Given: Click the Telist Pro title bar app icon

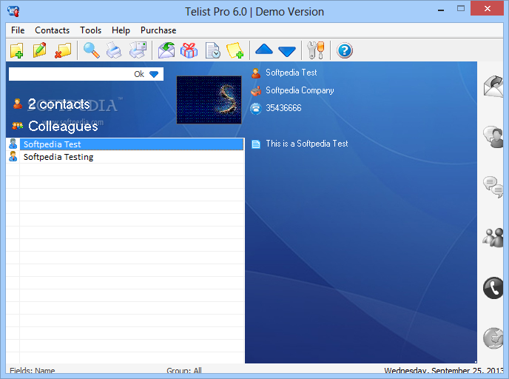Looking at the screenshot, I should [x=13, y=11].
